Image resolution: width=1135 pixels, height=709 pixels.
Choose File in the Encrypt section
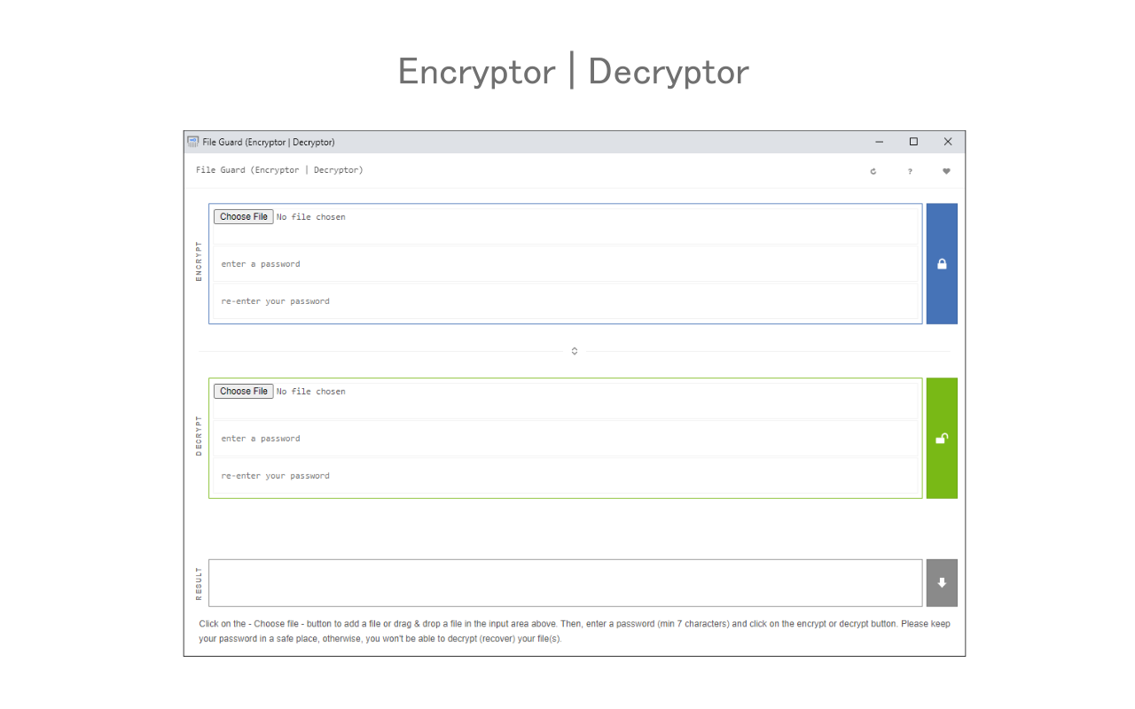click(x=244, y=216)
